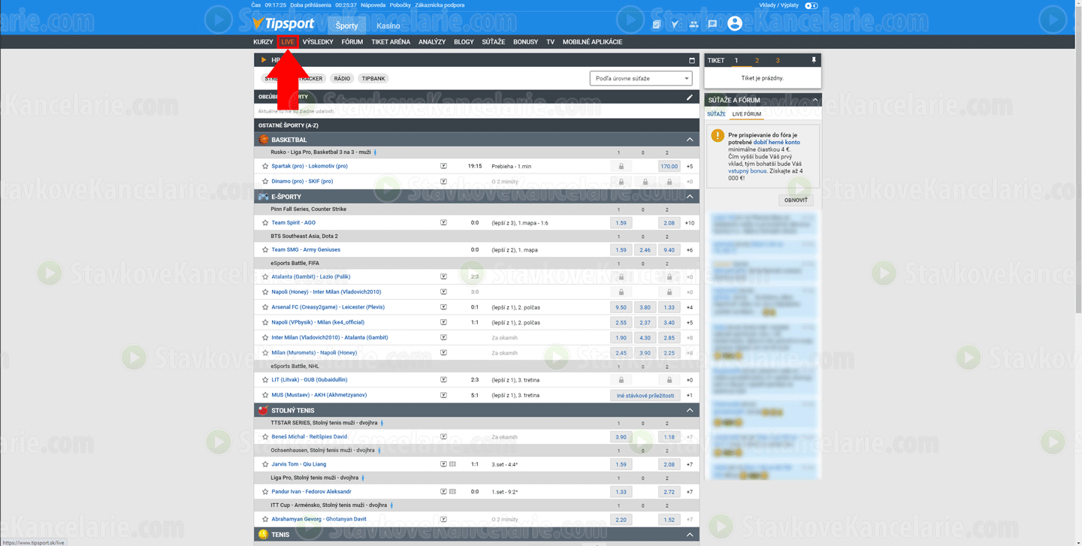1082x546 pixels.
Task: Select the Rádio chip
Action: point(342,78)
